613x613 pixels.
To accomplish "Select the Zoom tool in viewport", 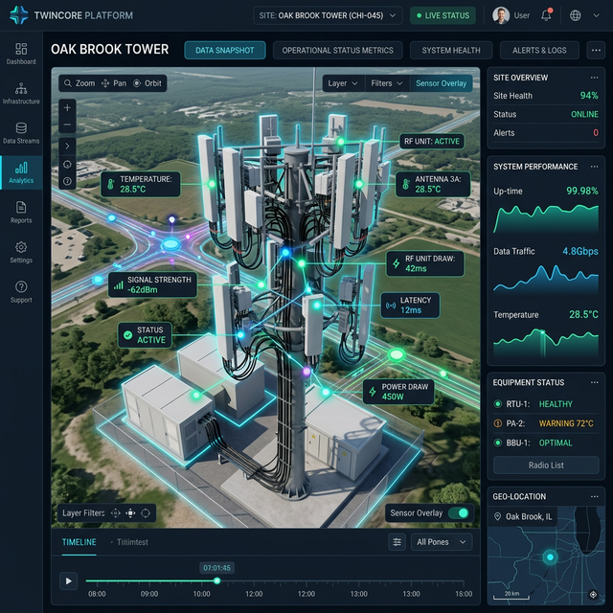I will point(79,83).
